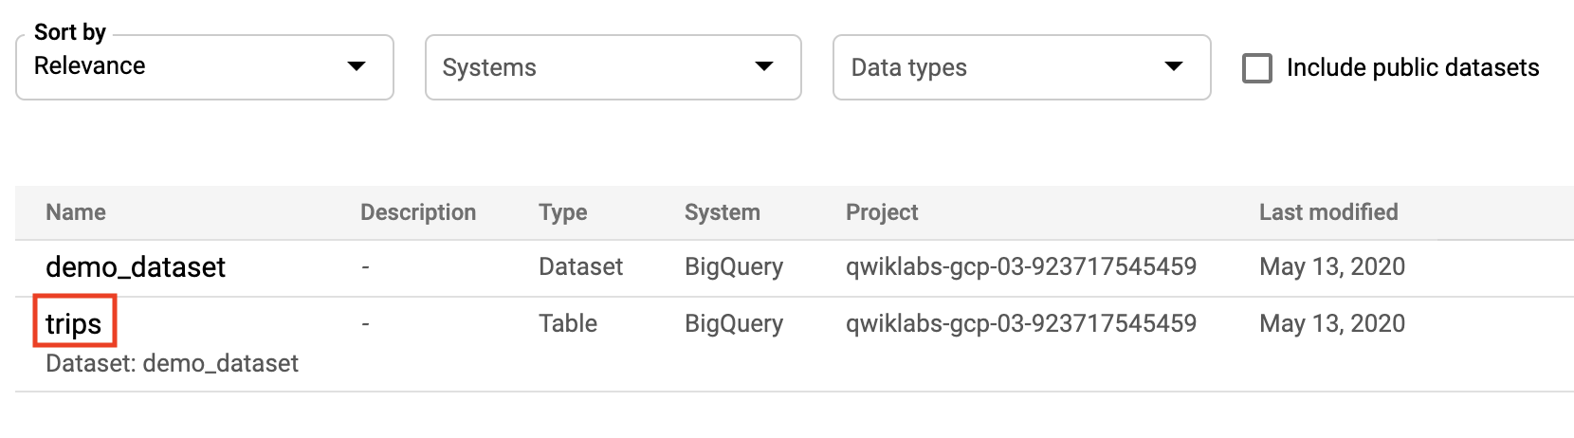Open the Sort by Relevance dropdown
Screen dimensions: 1574x438
point(204,66)
